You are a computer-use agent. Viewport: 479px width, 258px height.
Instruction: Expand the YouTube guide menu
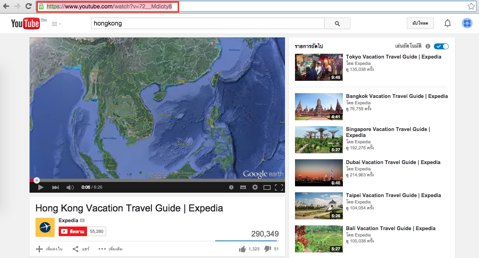pos(56,24)
